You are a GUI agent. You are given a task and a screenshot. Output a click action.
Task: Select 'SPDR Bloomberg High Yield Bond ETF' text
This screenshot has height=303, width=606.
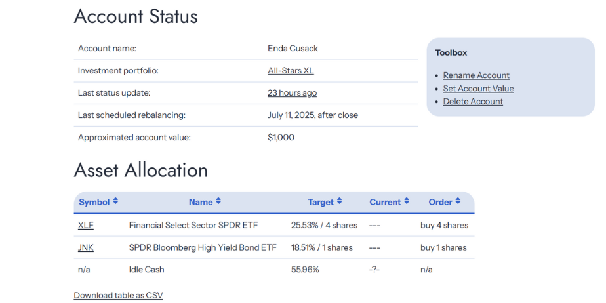pyautogui.click(x=203, y=248)
